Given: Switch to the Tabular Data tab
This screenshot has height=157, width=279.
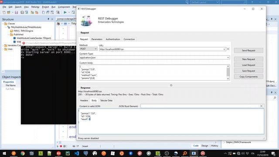Looking at the screenshot, I should (106, 100).
